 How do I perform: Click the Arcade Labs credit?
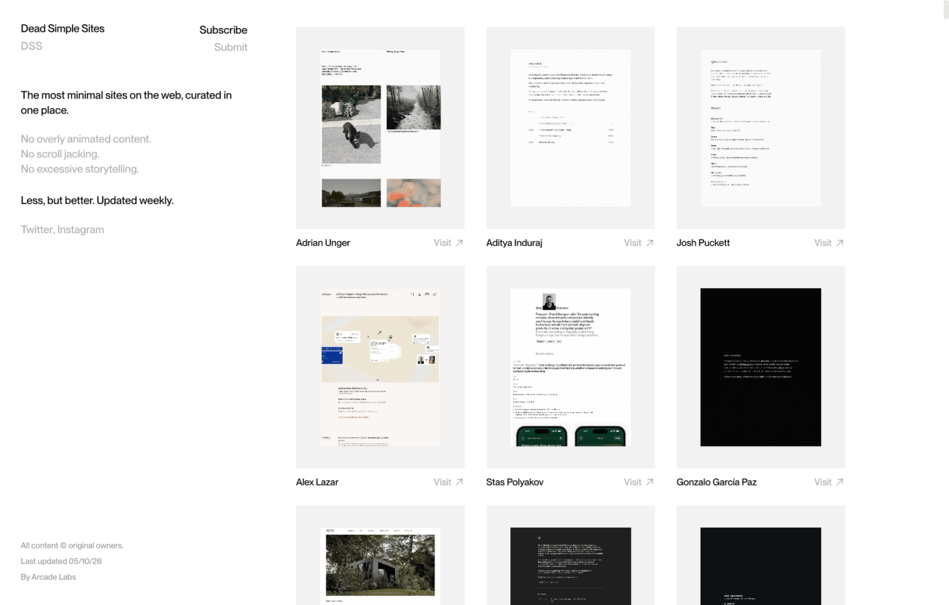[x=54, y=577]
